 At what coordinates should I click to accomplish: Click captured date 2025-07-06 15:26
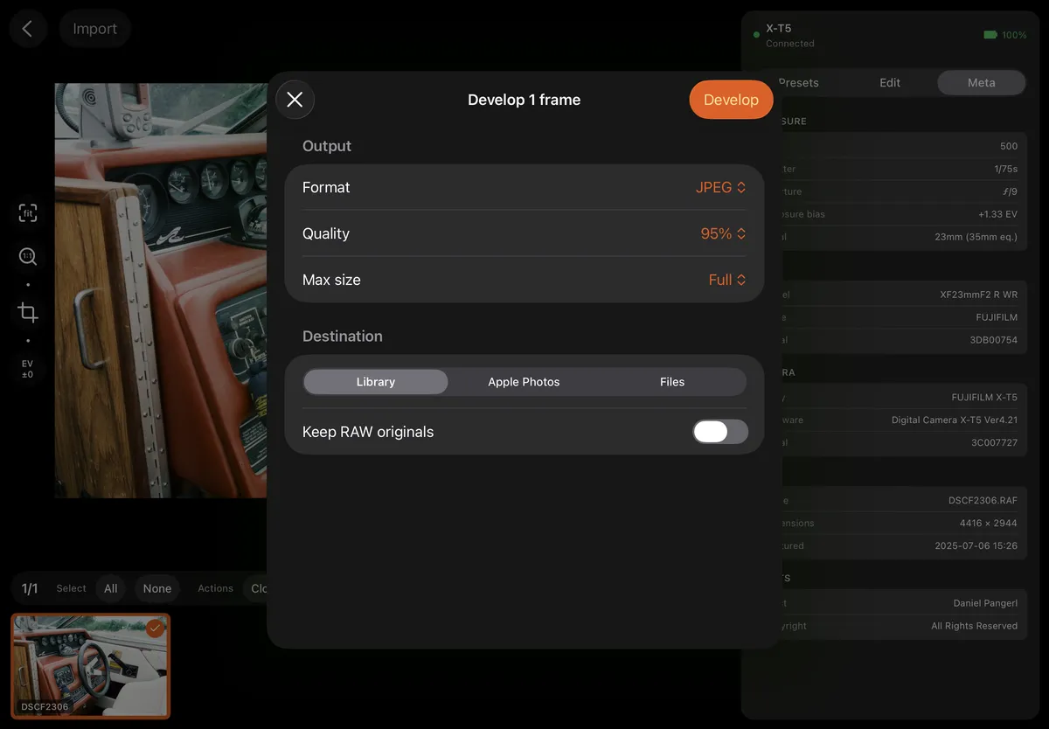(x=976, y=545)
